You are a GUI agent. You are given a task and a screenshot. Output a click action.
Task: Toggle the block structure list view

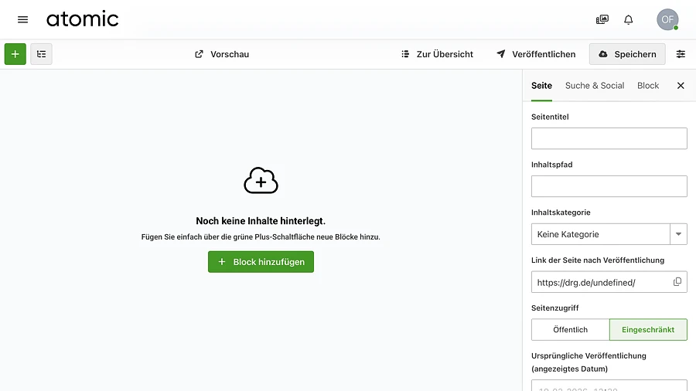click(x=41, y=54)
